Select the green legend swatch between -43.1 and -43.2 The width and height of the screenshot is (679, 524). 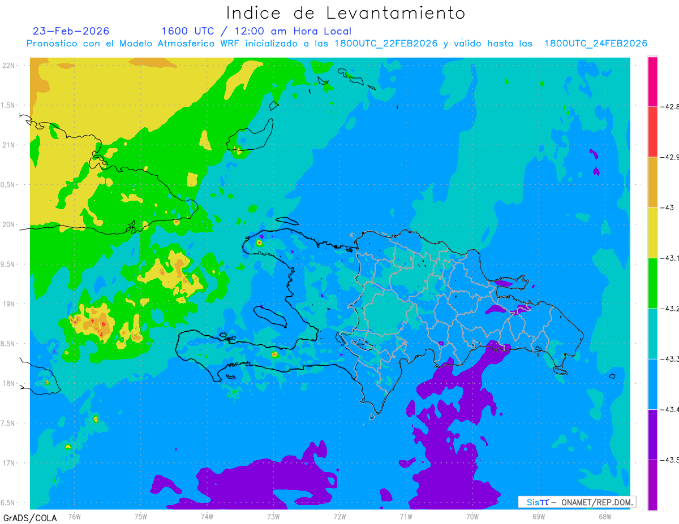652,283
